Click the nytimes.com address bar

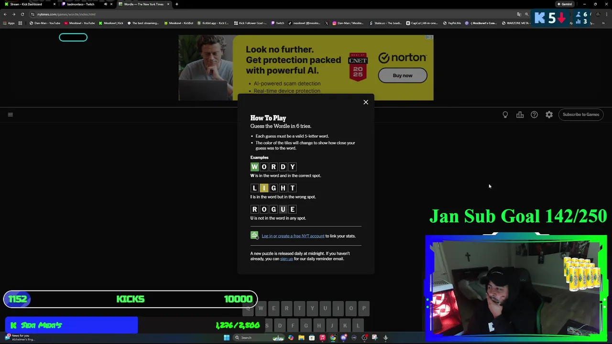tap(273, 14)
